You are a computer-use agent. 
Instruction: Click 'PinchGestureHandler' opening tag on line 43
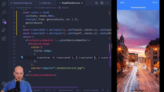pyautogui.click(x=40, y=40)
